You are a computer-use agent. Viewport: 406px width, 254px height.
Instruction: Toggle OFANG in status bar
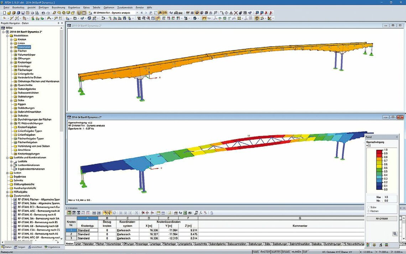(286, 252)
